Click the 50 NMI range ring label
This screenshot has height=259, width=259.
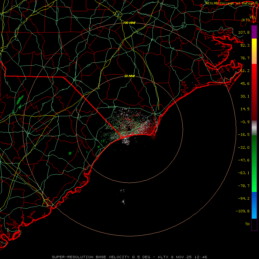pos(130,76)
